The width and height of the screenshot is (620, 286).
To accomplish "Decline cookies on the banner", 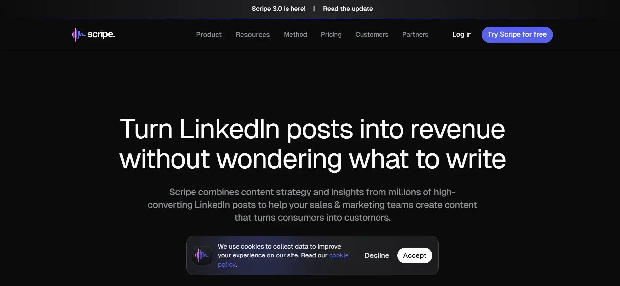I will point(377,255).
